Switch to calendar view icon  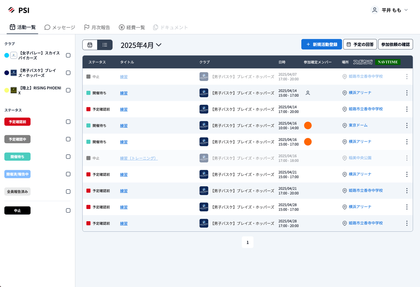point(90,45)
